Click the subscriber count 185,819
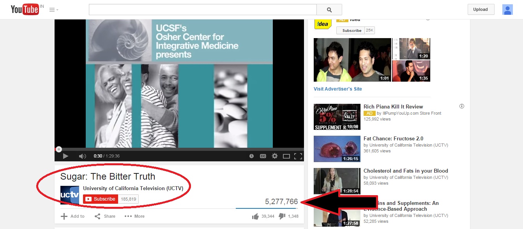This screenshot has width=523, height=229. (x=129, y=199)
